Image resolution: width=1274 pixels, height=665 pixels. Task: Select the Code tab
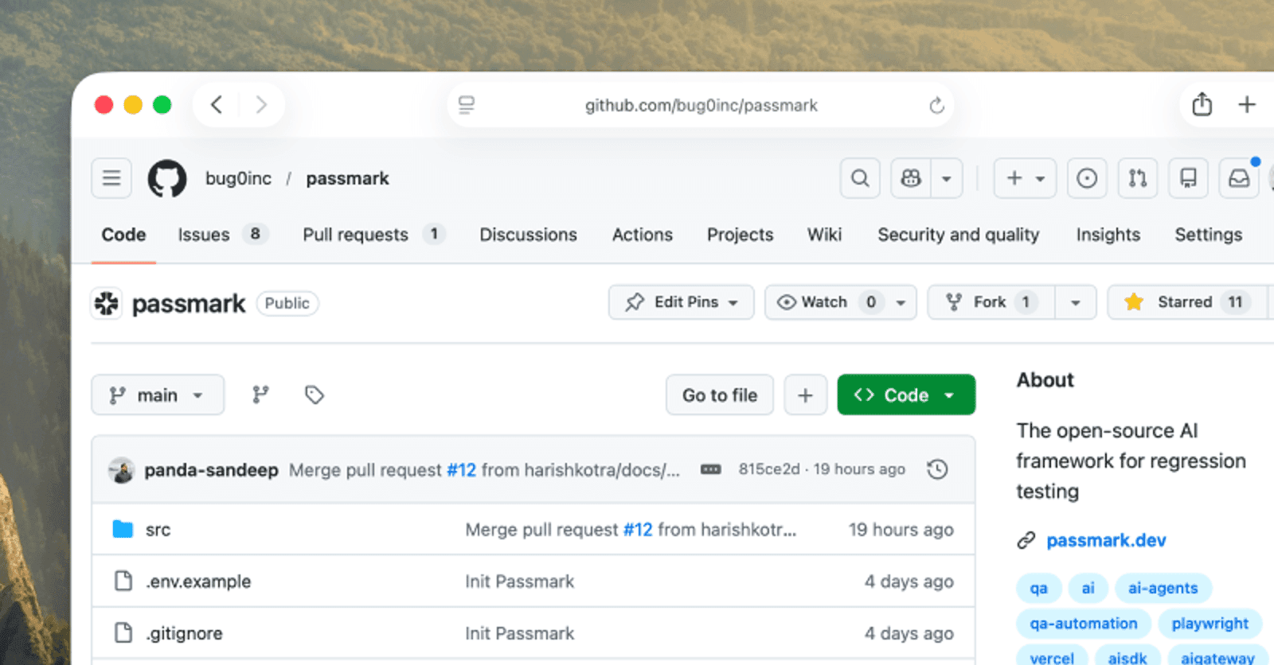[x=123, y=235]
